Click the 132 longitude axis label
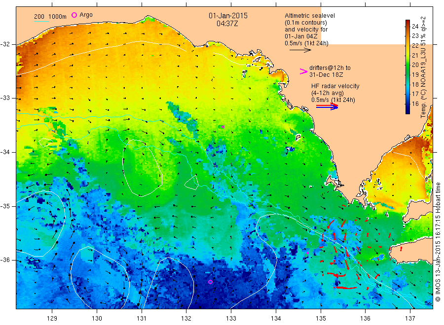The width and height of the screenshot is (444, 325). 186,319
